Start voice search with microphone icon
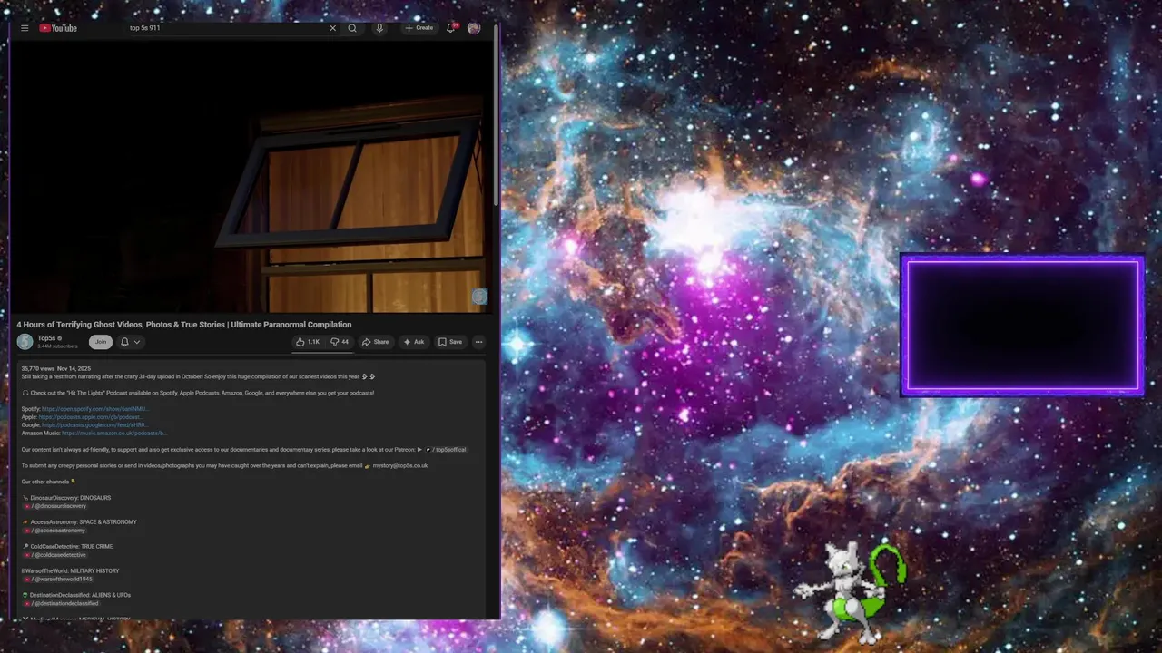This screenshot has width=1162, height=653. [x=379, y=28]
